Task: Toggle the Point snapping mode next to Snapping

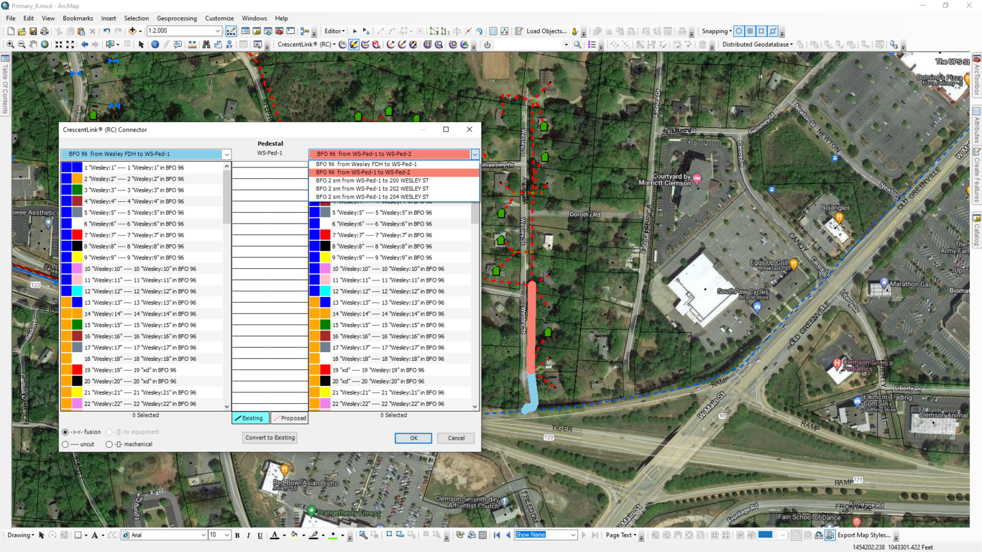Action: coord(738,31)
